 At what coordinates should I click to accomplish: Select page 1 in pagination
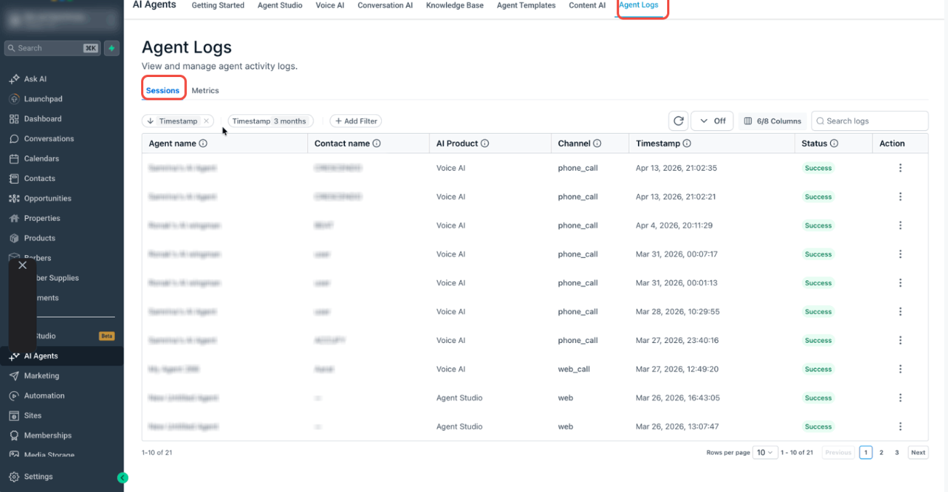866,452
